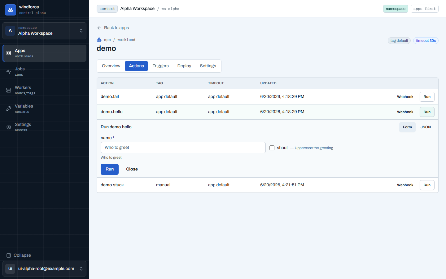Click the namespace badge in header
This screenshot has width=446, height=279.
396,9
